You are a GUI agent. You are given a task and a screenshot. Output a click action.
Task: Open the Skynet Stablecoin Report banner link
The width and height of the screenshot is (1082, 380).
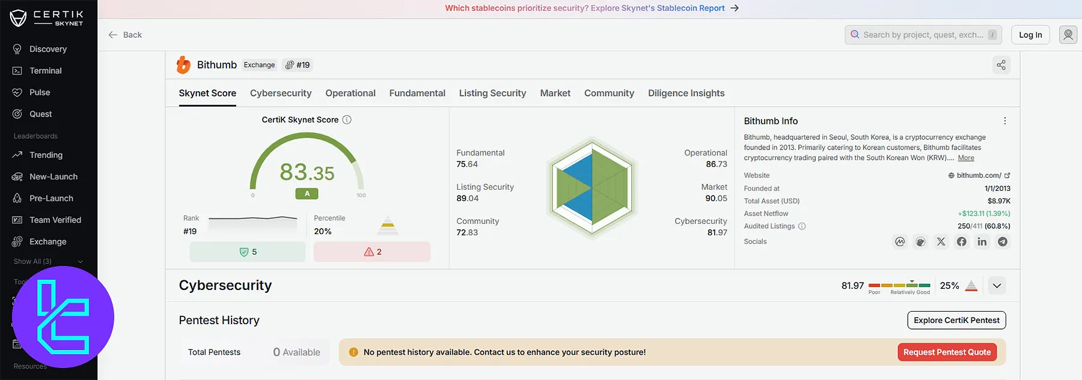coord(591,8)
